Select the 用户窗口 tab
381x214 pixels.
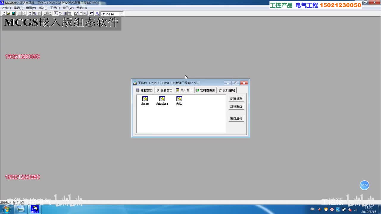tap(184, 90)
